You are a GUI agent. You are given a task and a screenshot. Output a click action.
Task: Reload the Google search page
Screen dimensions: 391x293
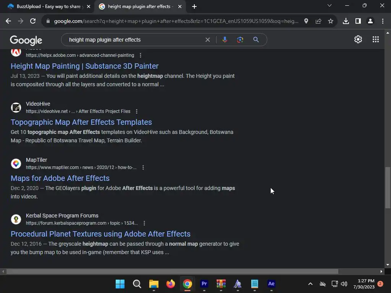[33, 21]
